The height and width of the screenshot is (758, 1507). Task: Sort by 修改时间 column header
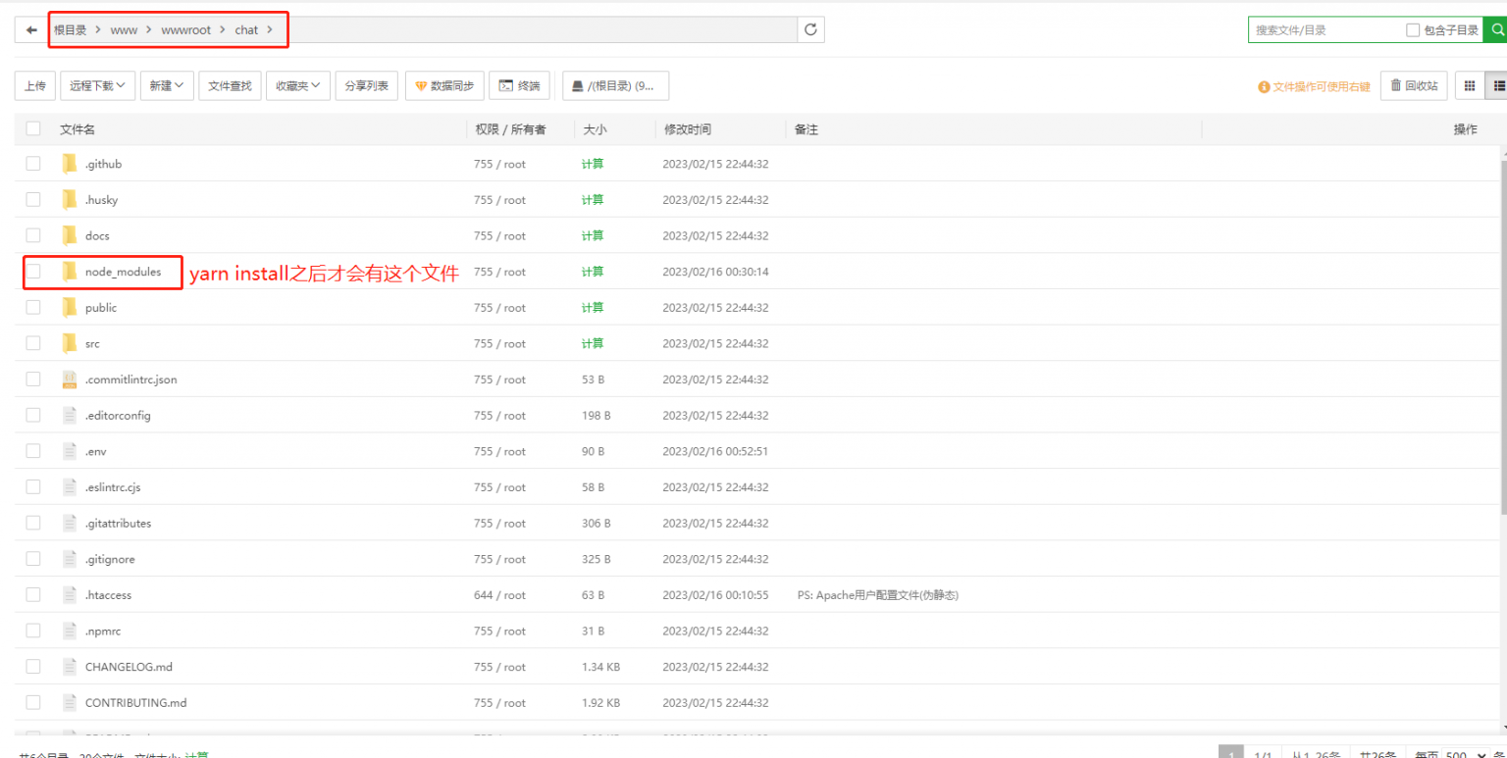coord(688,129)
